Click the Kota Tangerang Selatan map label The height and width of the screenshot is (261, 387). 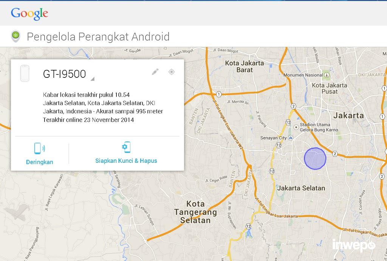pyautogui.click(x=195, y=212)
